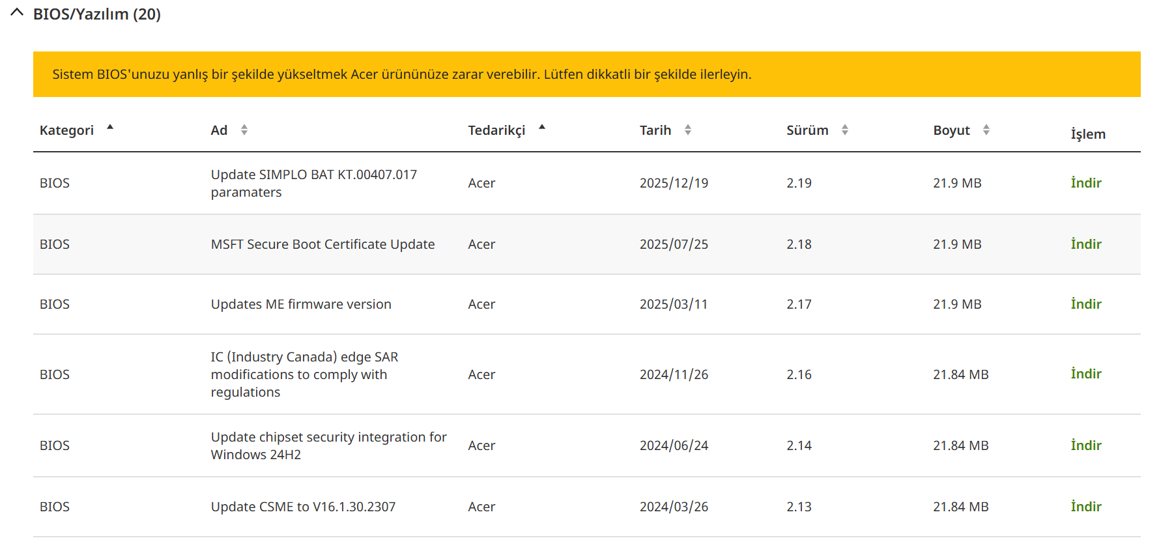Select 'Updates ME firmware version' text
Viewport: 1174px width, 551px height.
301,304
